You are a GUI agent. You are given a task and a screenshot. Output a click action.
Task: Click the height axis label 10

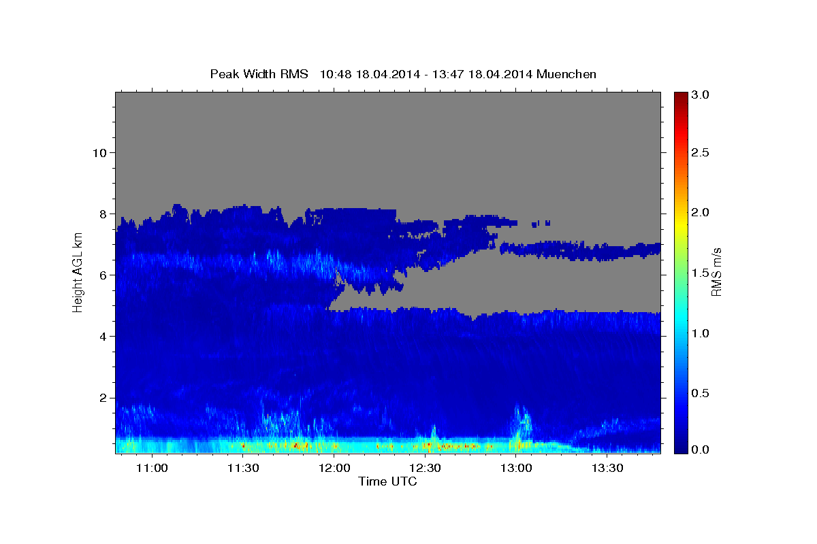coord(100,152)
